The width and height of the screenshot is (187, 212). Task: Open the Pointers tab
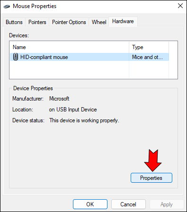point(37,22)
